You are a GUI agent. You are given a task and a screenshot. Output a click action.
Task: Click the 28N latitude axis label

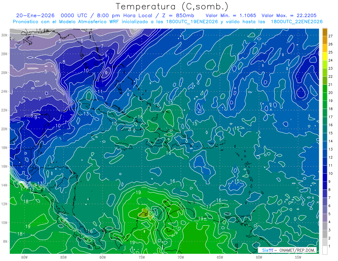click(x=4, y=54)
